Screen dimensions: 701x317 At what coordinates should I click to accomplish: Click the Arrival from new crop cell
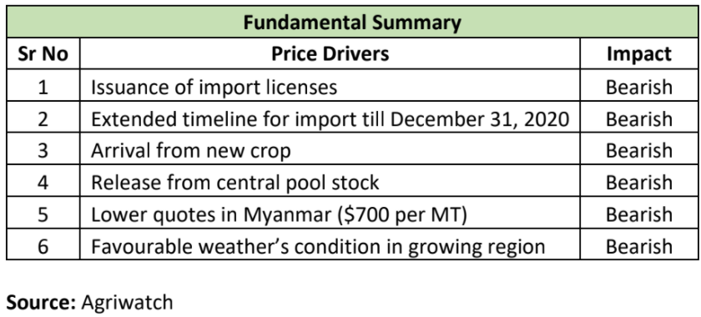[330, 148]
